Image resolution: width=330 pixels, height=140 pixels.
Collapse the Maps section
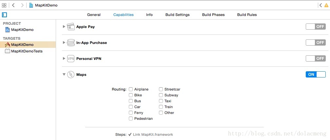(x=64, y=74)
